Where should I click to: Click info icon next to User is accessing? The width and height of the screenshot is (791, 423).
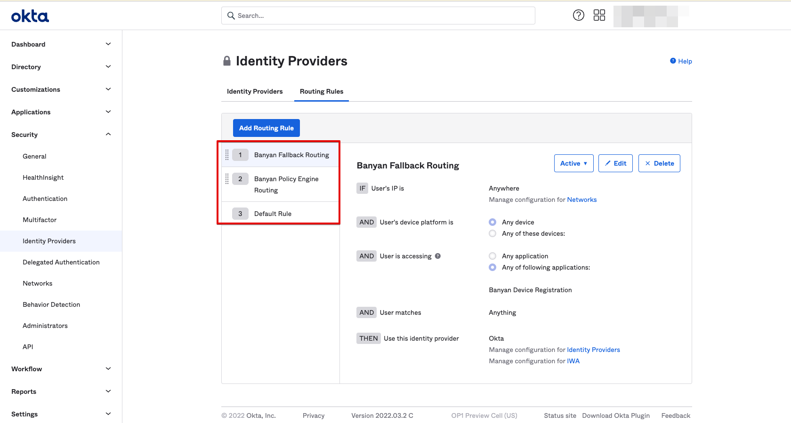tap(438, 256)
